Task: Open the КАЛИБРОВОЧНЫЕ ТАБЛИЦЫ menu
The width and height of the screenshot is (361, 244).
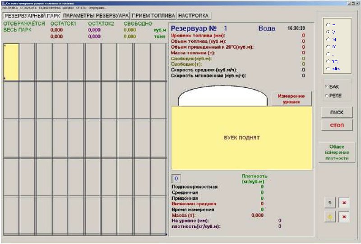Action: click(56, 8)
